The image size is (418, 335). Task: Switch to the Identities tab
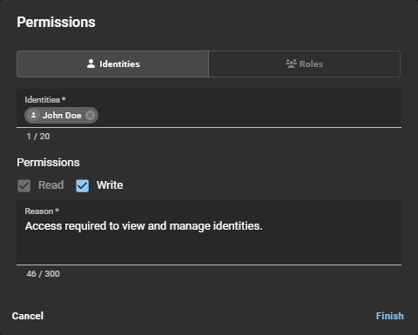[x=113, y=64]
